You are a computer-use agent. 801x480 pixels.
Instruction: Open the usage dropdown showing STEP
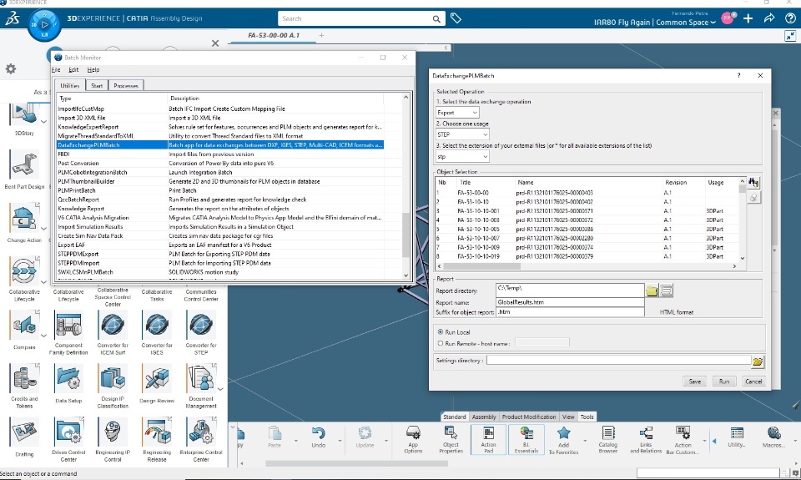(462, 134)
